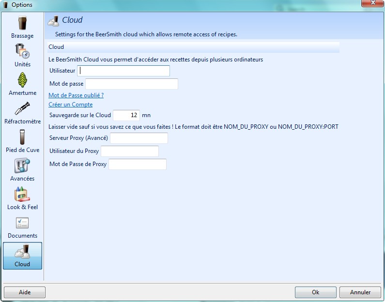This screenshot has height=302, width=385.
Task: Select the Documents checklist icon
Action: click(22, 223)
